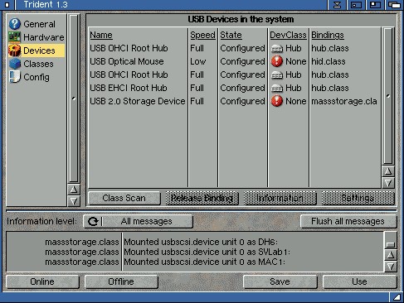This screenshot has height=303, width=404.
Task: Click the iconify gadget in title bar
Action: [337, 5]
